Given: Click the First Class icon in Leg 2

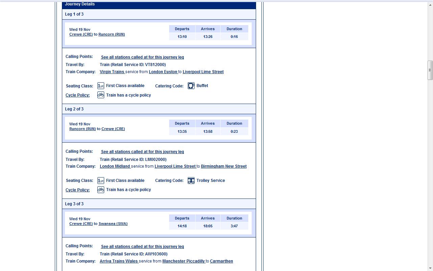Looking at the screenshot, I should point(101,181).
